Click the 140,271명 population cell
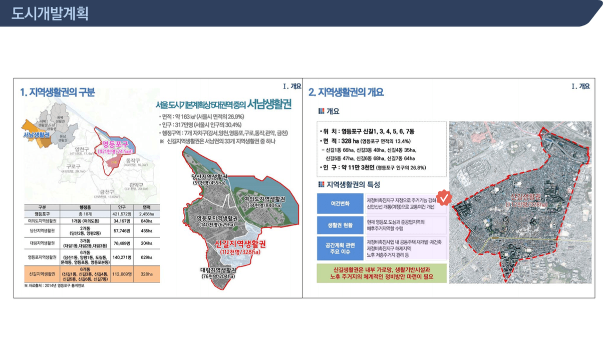The image size is (609, 342). (x=122, y=257)
